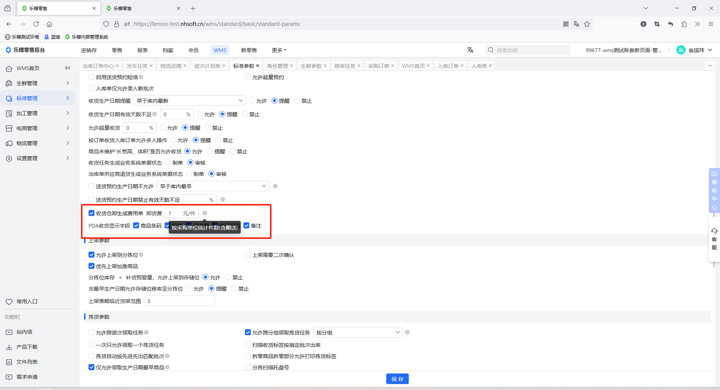
Task: Click the help icon next to 启用送货预约短信
Action: pos(141,77)
